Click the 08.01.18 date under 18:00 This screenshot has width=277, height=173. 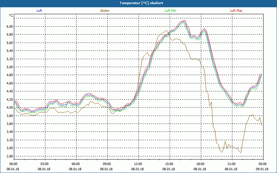point(200,169)
